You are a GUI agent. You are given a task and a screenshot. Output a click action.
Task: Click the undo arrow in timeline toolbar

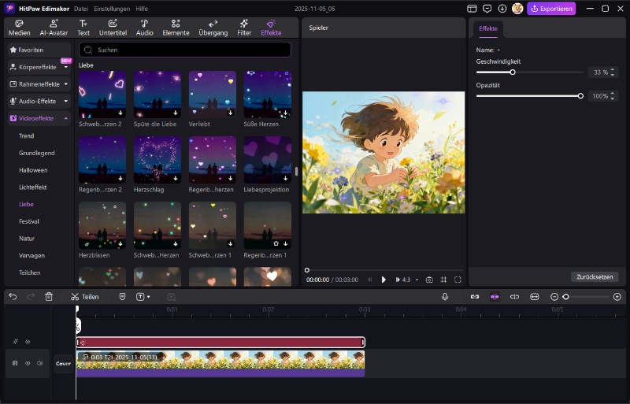[x=13, y=297]
